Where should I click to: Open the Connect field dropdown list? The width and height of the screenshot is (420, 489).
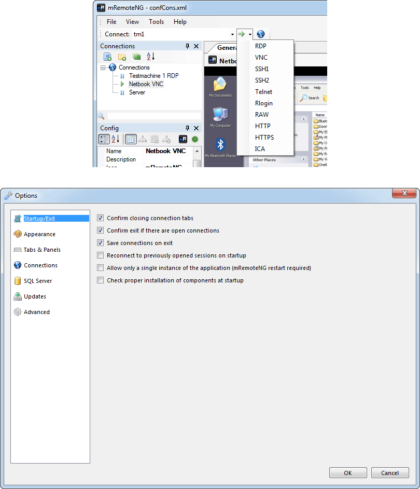(233, 34)
